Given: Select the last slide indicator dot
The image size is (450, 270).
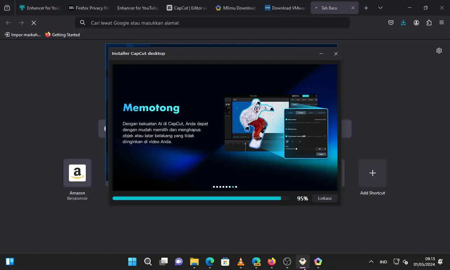Looking at the screenshot, I should coord(236,187).
